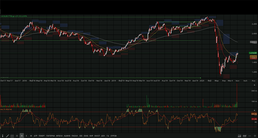This screenshot has width=258, height=138.
Task: Click the FTSE price label at top left
Action: click(x=14, y=16)
